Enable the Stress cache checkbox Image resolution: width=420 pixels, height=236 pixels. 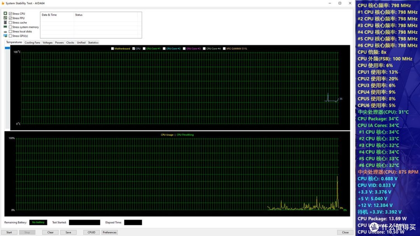coord(10,23)
